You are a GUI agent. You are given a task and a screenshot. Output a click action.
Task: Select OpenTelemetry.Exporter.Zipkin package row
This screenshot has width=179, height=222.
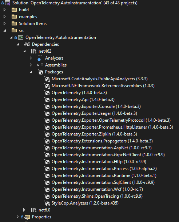click(94, 134)
